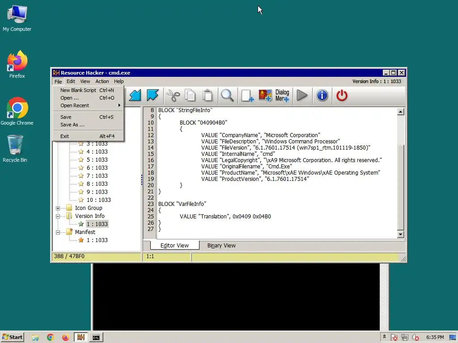Image resolution: width=458 pixels, height=343 pixels.
Task: Maximize the Resource Hacker window
Action: (394, 73)
